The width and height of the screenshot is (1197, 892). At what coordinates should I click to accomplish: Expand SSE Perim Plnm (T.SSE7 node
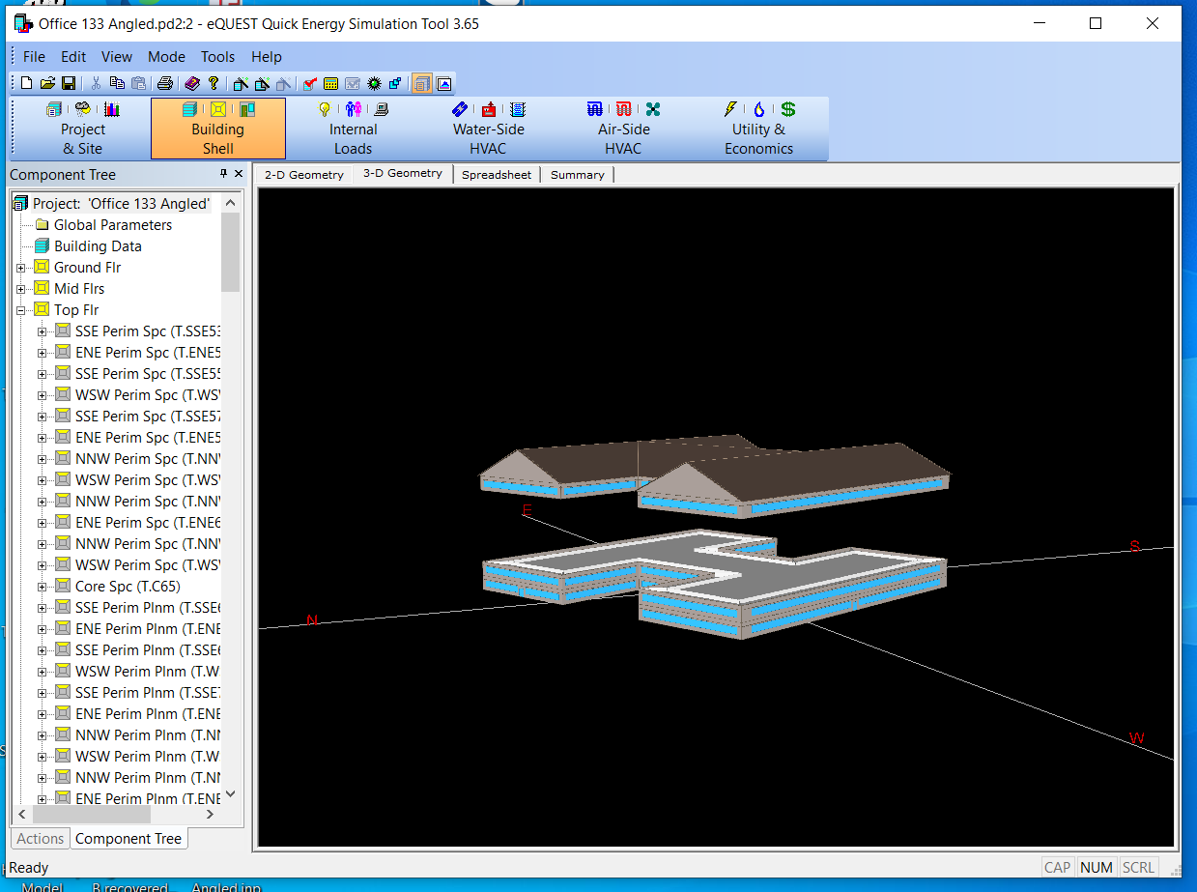tap(43, 693)
